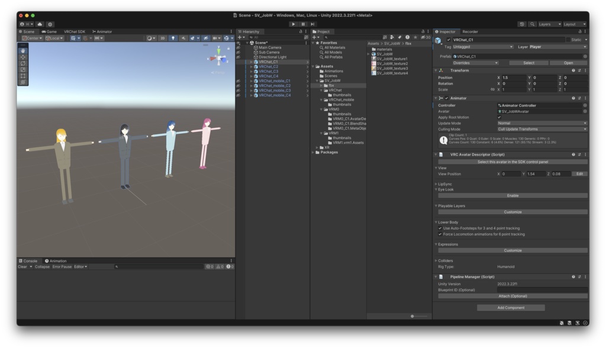
Task: Toggle 2D view mode
Action: pyautogui.click(x=162, y=38)
